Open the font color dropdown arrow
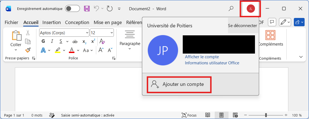The image size is (309, 119). click(x=78, y=51)
